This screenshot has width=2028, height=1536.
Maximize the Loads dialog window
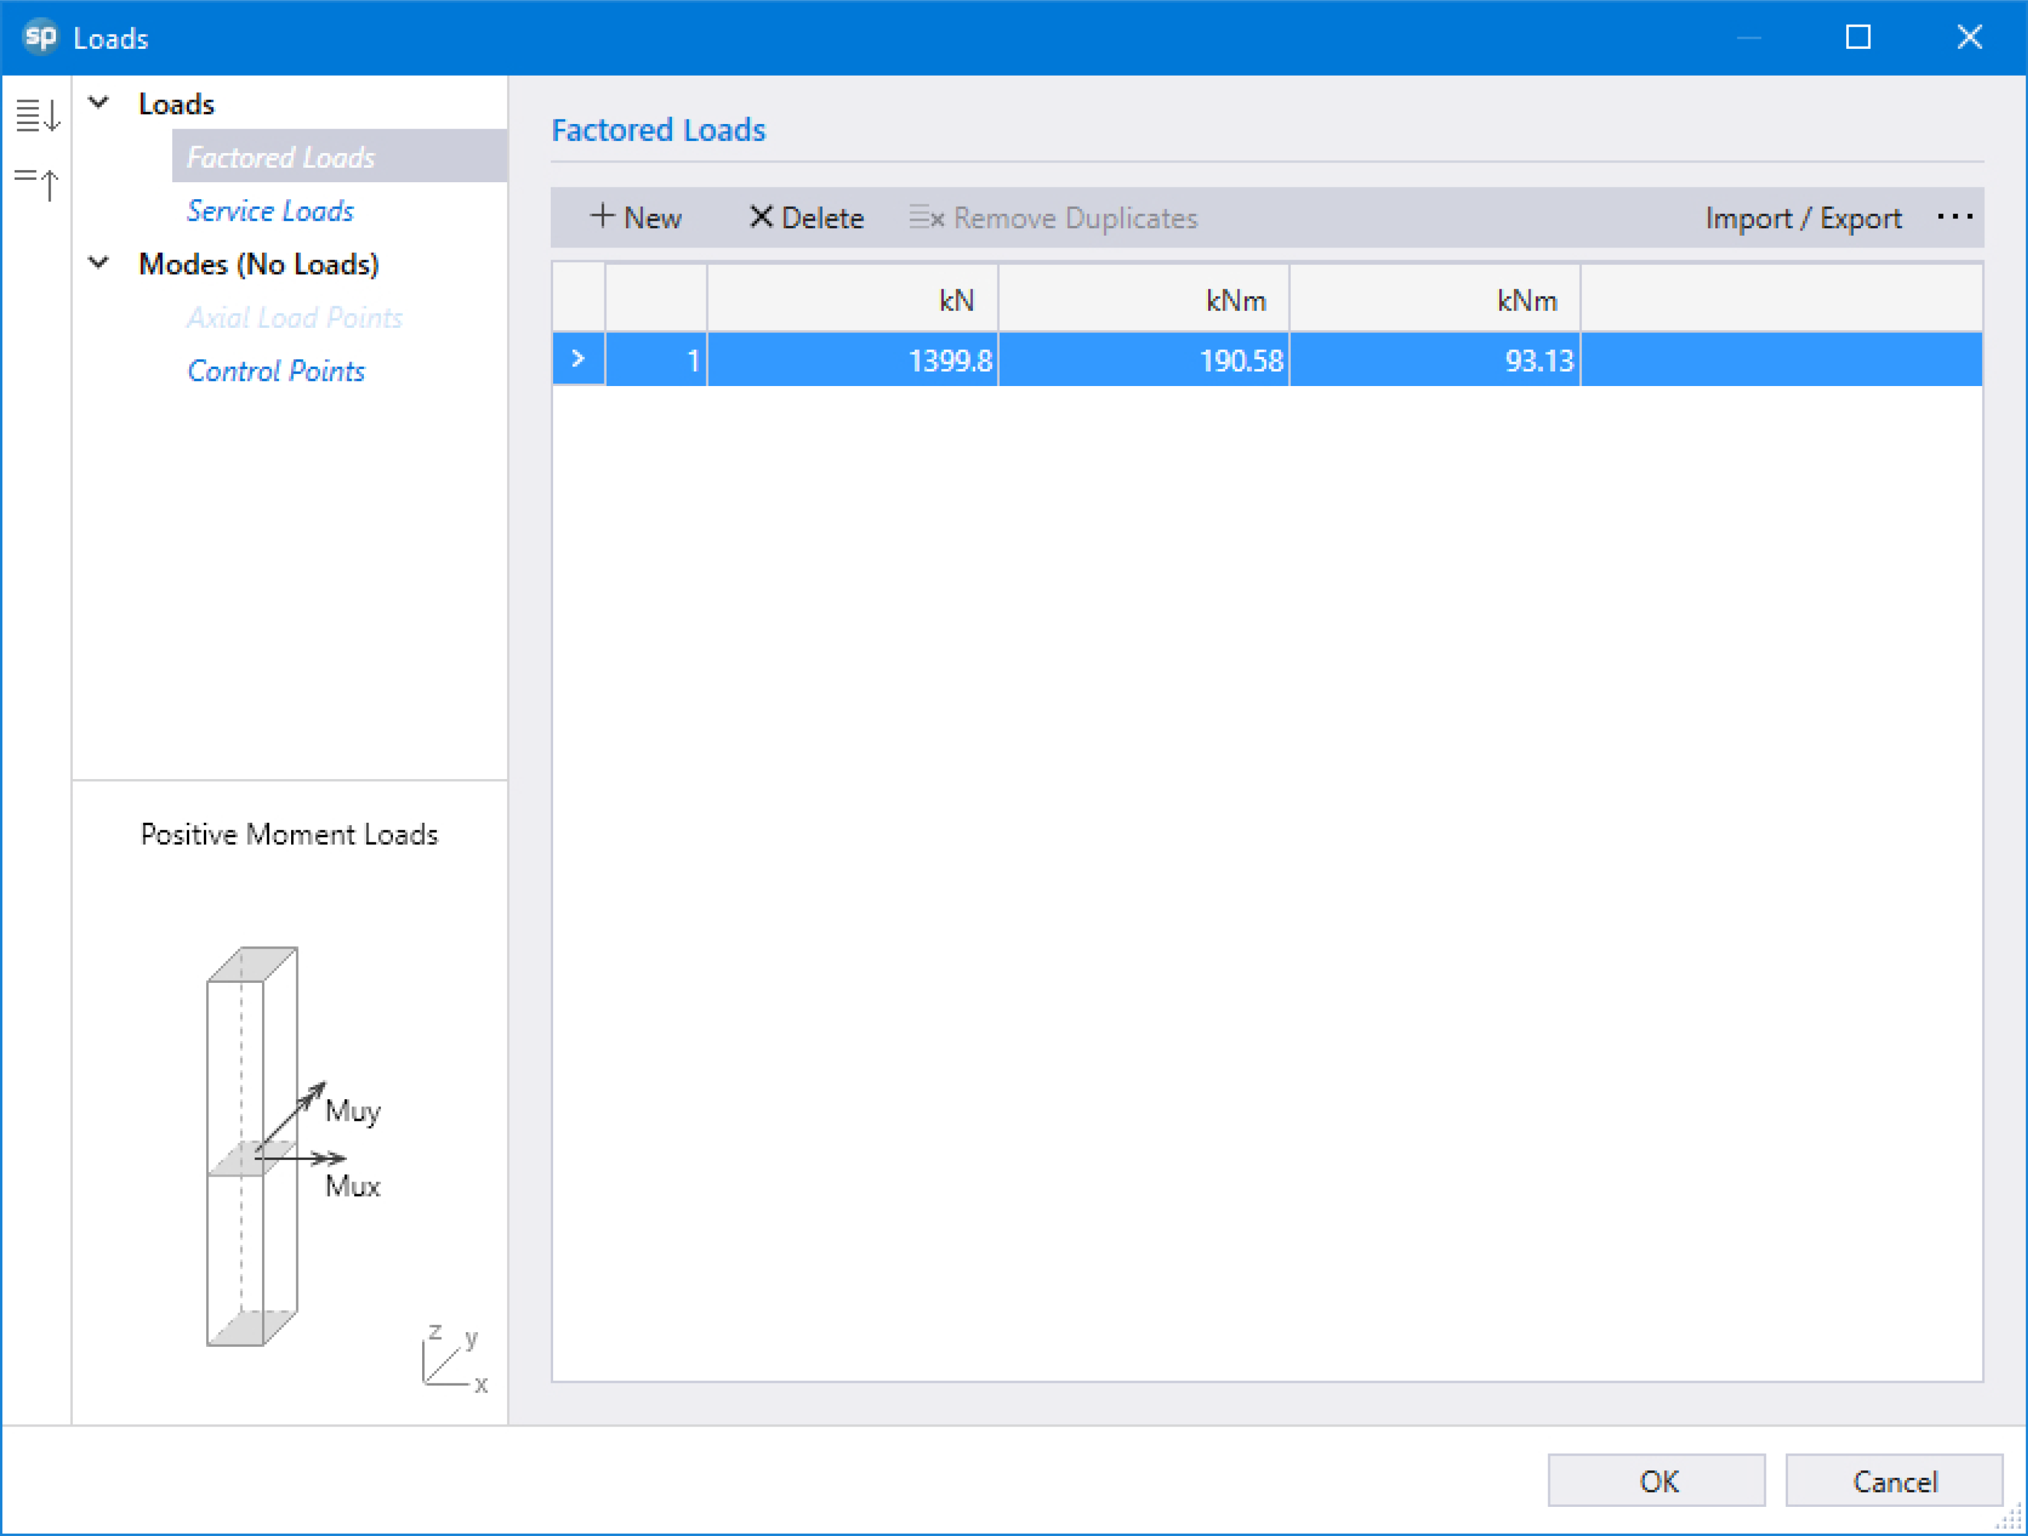tap(1857, 37)
